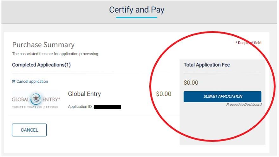The width and height of the screenshot is (279, 157).
Task: Click the trash icon beside Cancel application
Action: click(x=14, y=82)
